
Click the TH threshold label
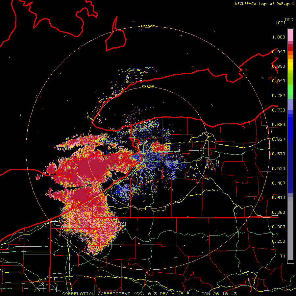tap(283, 256)
